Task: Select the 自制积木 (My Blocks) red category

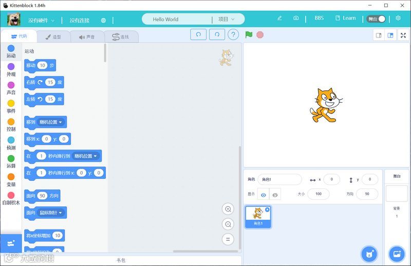Action: 11,198
